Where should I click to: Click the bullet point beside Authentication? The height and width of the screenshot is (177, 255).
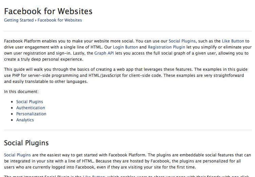tap(12, 108)
